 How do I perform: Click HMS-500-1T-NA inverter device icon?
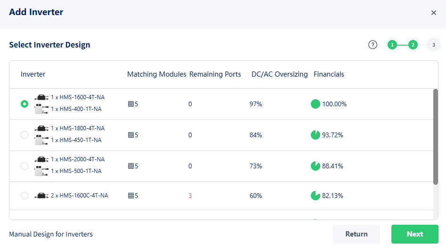[x=41, y=171]
